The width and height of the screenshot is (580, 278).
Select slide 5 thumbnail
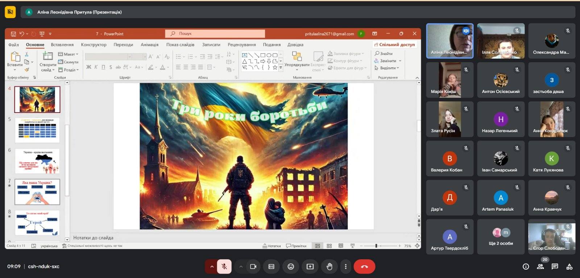37,130
